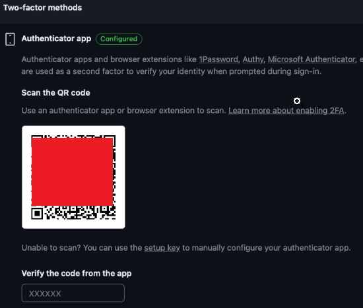363x308 pixels.
Task: Open the Microsoft Authenticator link
Action: point(312,59)
